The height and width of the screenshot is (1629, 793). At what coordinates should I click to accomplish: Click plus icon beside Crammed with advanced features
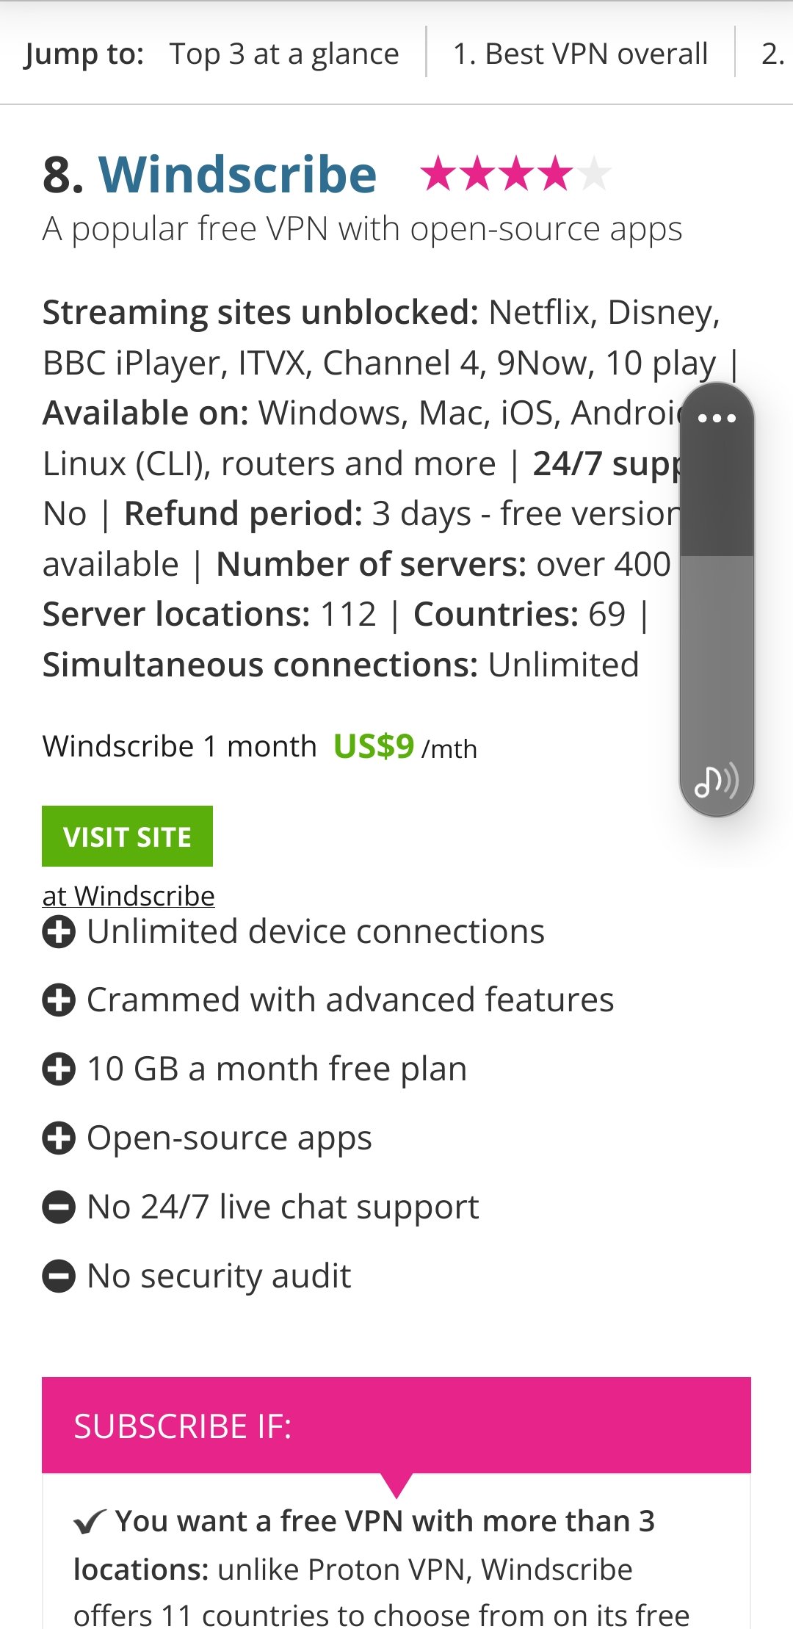pyautogui.click(x=59, y=1000)
